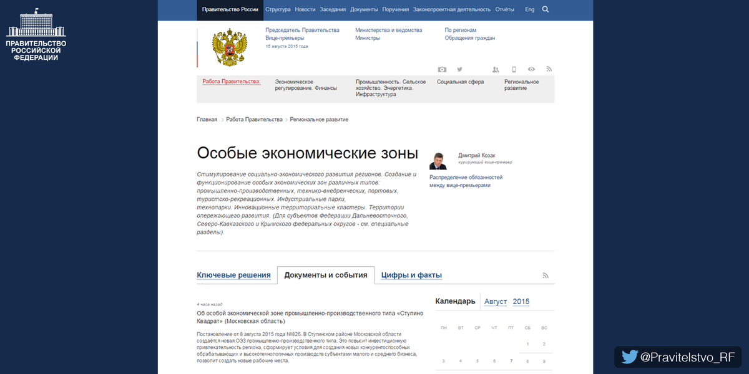Open Председатель Правительства link
The image size is (749, 374).
(x=302, y=30)
